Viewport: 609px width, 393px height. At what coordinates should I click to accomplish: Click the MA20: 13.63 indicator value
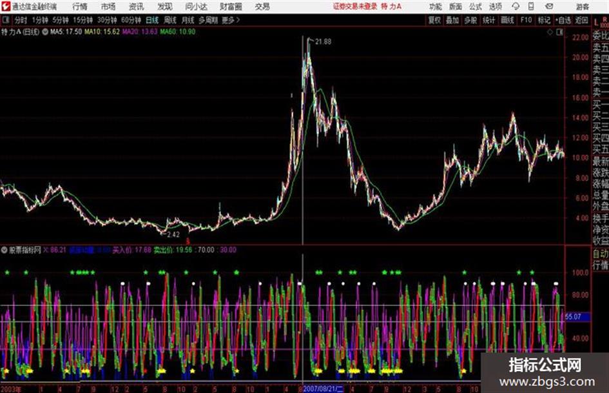(140, 32)
